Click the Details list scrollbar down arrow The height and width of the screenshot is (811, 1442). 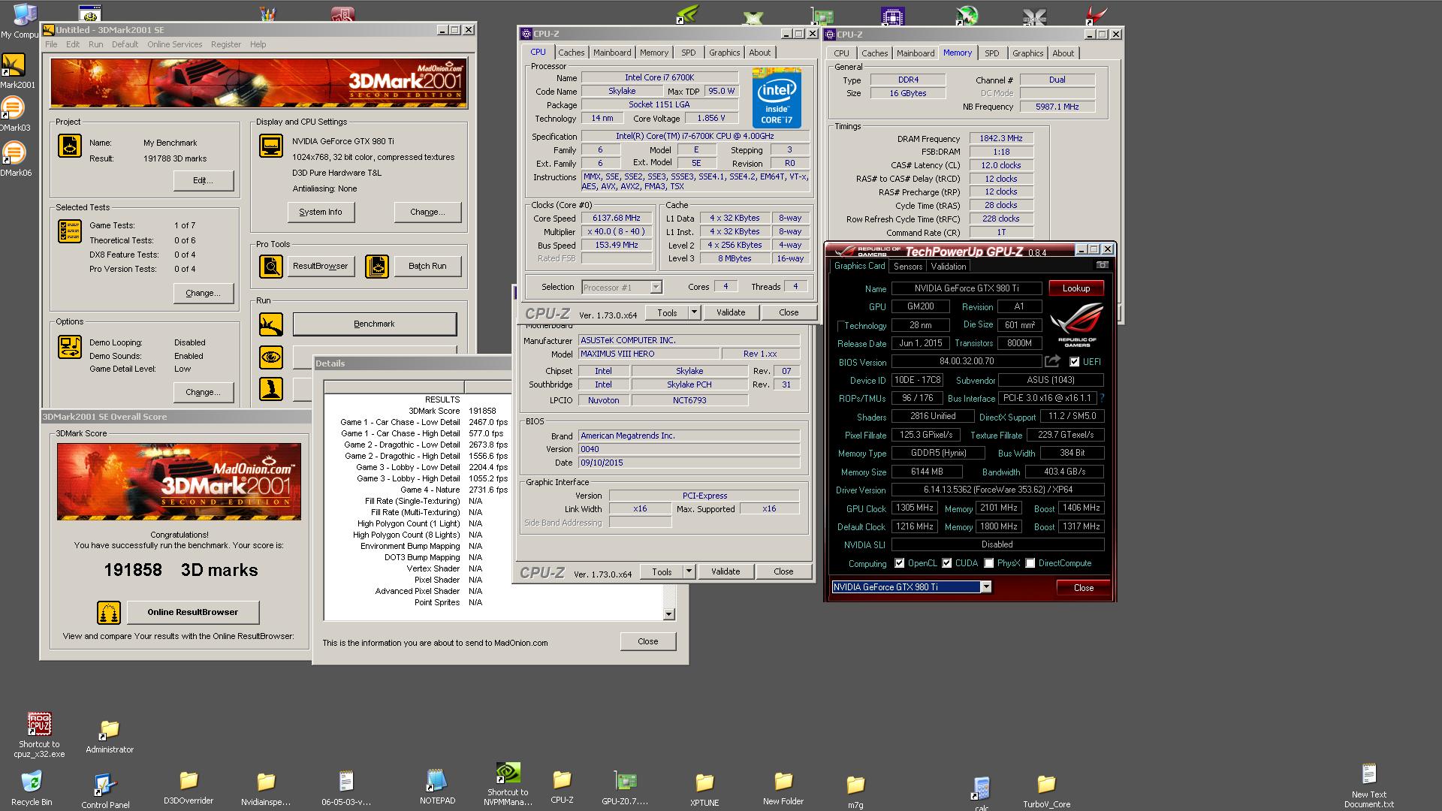coord(668,614)
